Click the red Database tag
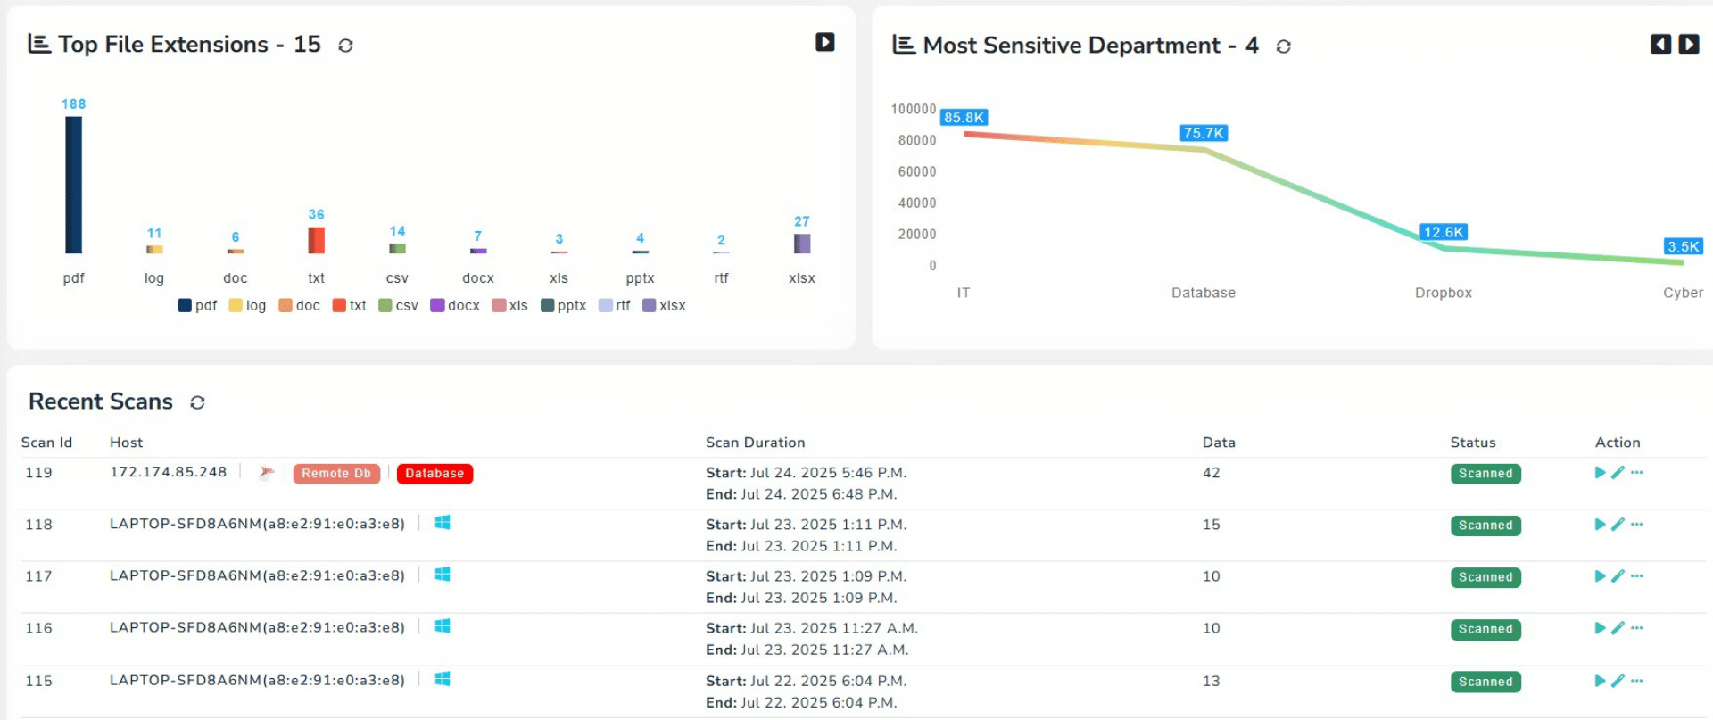The image size is (1713, 720). 434,474
